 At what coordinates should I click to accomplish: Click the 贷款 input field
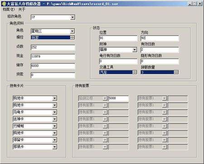[53, 75]
